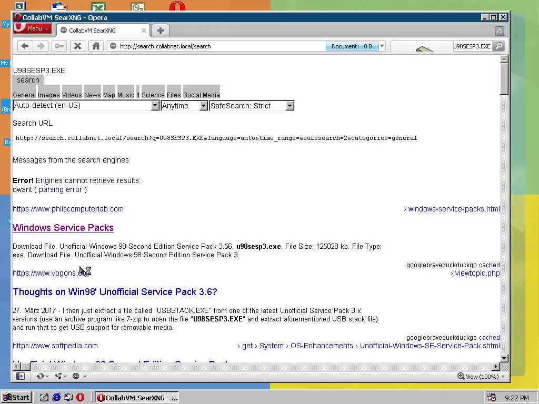The width and height of the screenshot is (539, 404).
Task: Click the 9:22 PM clock
Action: coord(517,398)
